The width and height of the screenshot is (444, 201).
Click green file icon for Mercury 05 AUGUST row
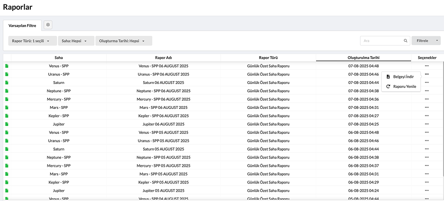(x=7, y=165)
